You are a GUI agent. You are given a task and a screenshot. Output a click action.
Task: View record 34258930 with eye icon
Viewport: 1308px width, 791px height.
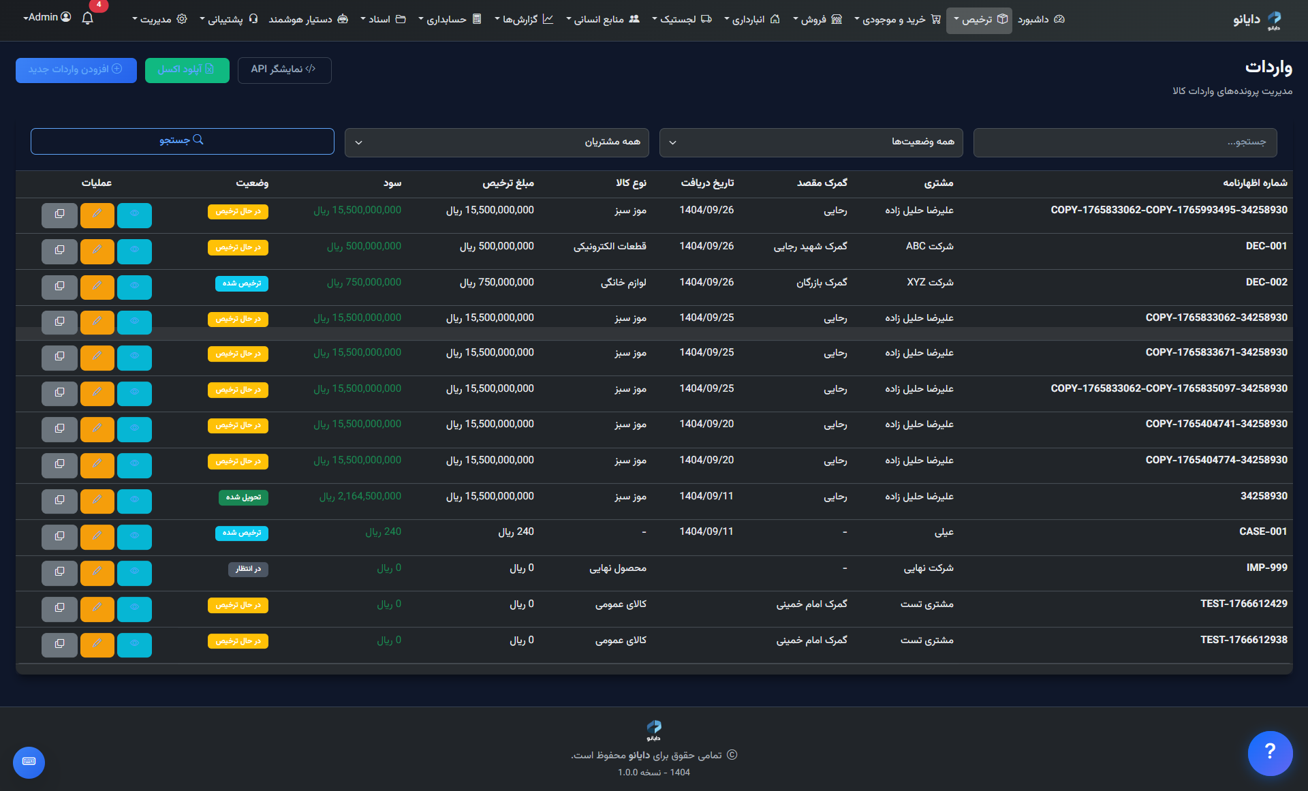pos(134,500)
